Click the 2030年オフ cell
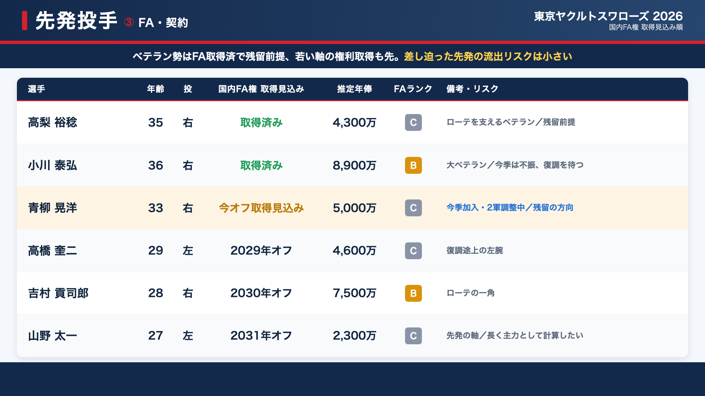The height and width of the screenshot is (396, 705). (x=261, y=293)
